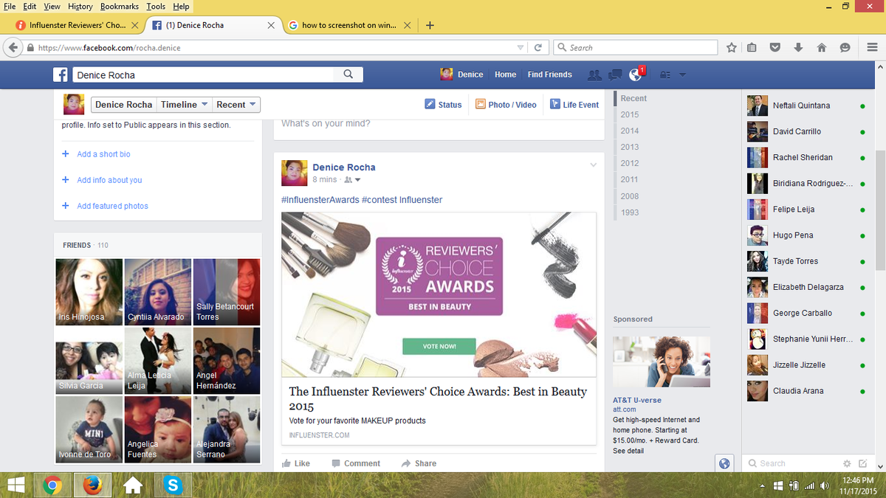Open the Reviewers' Choice Awards image
The height and width of the screenshot is (498, 886).
point(439,294)
